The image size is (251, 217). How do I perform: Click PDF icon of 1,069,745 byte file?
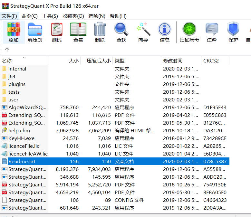click(x=5, y=123)
